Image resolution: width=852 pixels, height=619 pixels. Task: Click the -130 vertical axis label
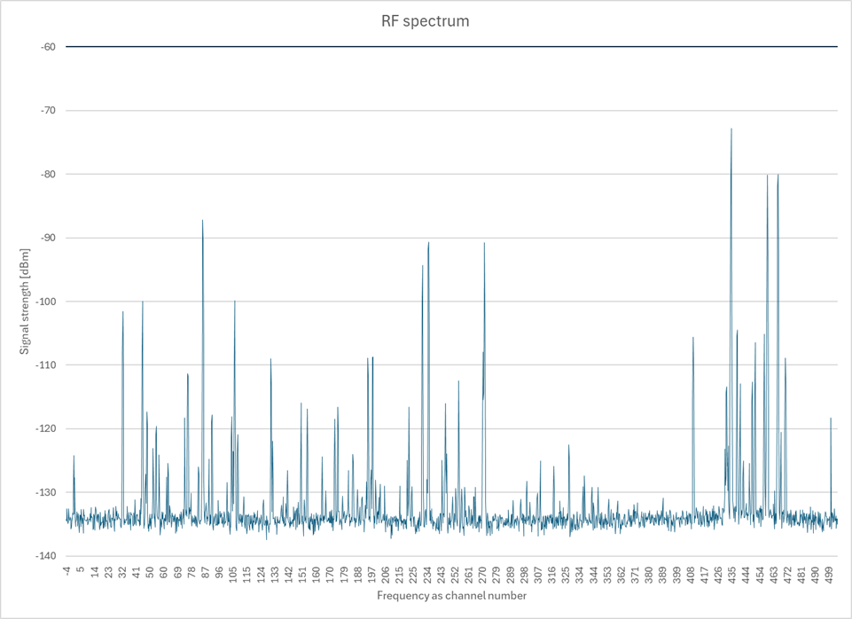(46, 492)
